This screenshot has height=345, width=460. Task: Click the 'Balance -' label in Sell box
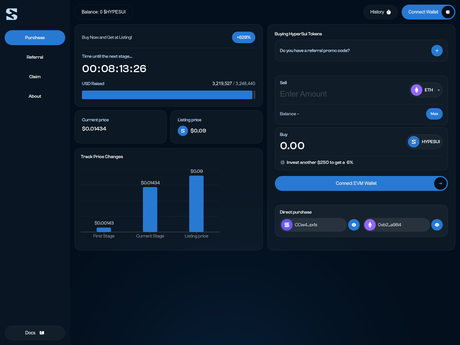[289, 114]
